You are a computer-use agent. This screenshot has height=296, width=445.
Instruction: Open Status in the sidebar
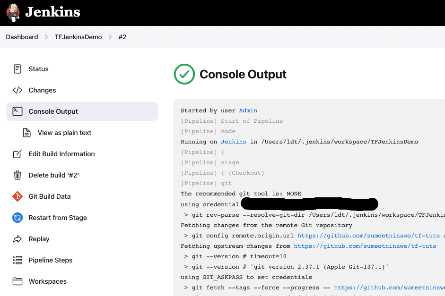(39, 69)
